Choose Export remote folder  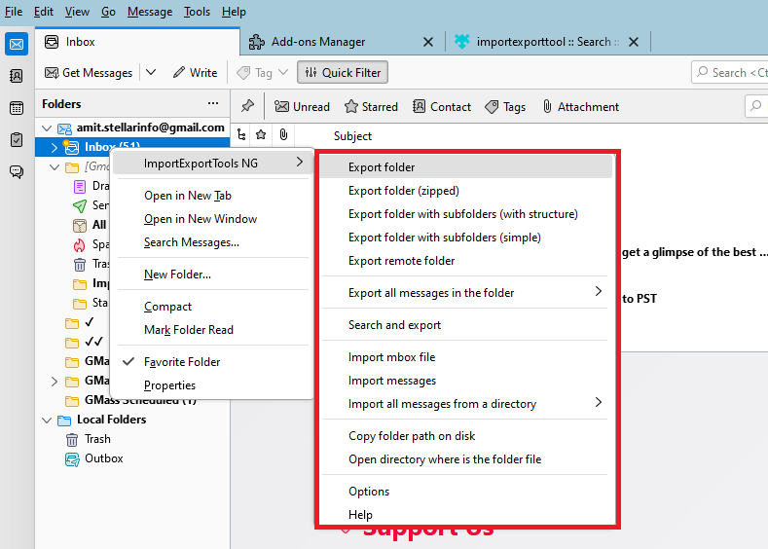(466, 261)
